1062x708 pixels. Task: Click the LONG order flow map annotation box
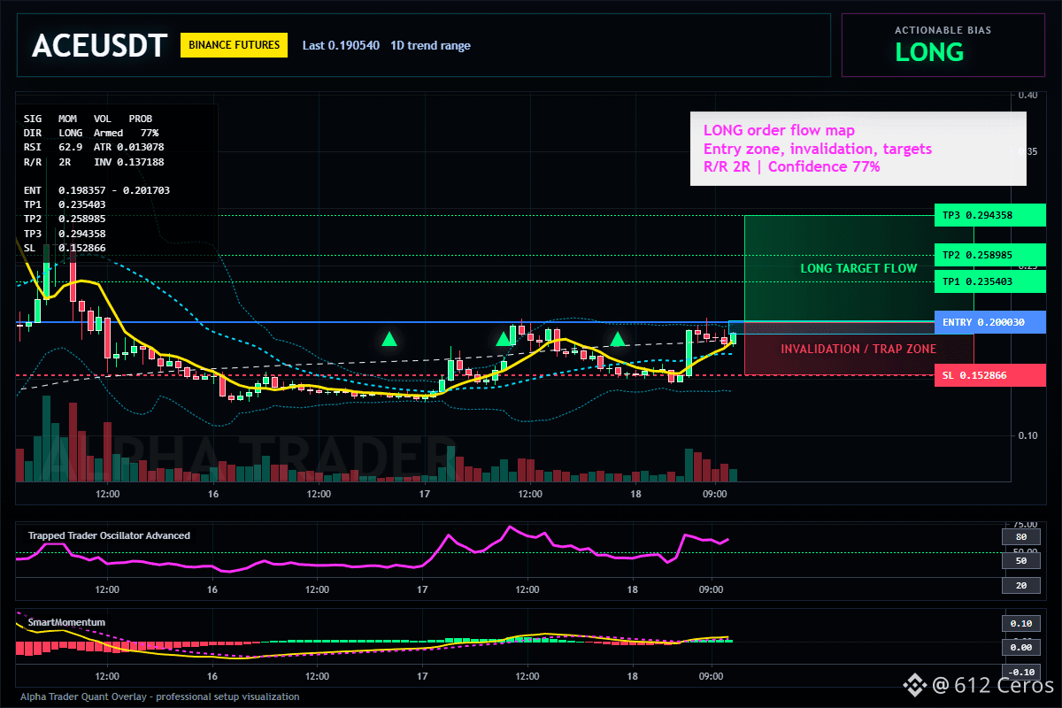tap(858, 149)
